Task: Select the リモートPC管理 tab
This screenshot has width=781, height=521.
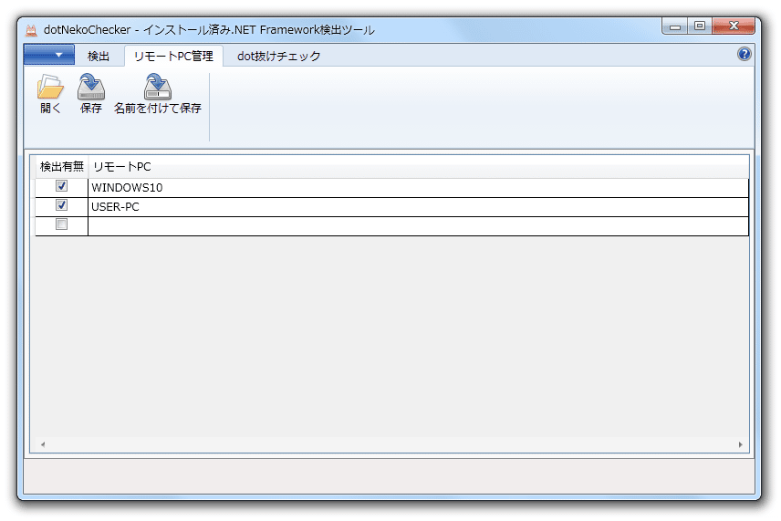Action: coord(173,56)
